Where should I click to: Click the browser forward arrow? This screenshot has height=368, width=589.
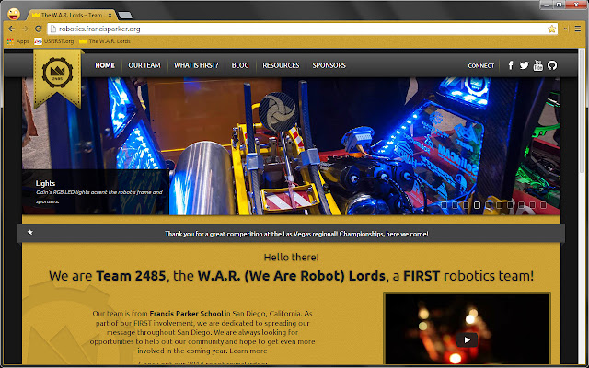(25, 29)
